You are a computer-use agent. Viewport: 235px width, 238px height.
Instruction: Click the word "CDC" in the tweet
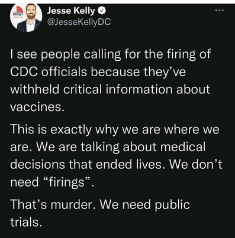24,71
